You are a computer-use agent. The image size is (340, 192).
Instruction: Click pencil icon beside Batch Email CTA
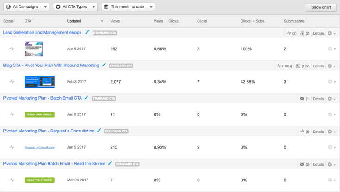click(87, 98)
